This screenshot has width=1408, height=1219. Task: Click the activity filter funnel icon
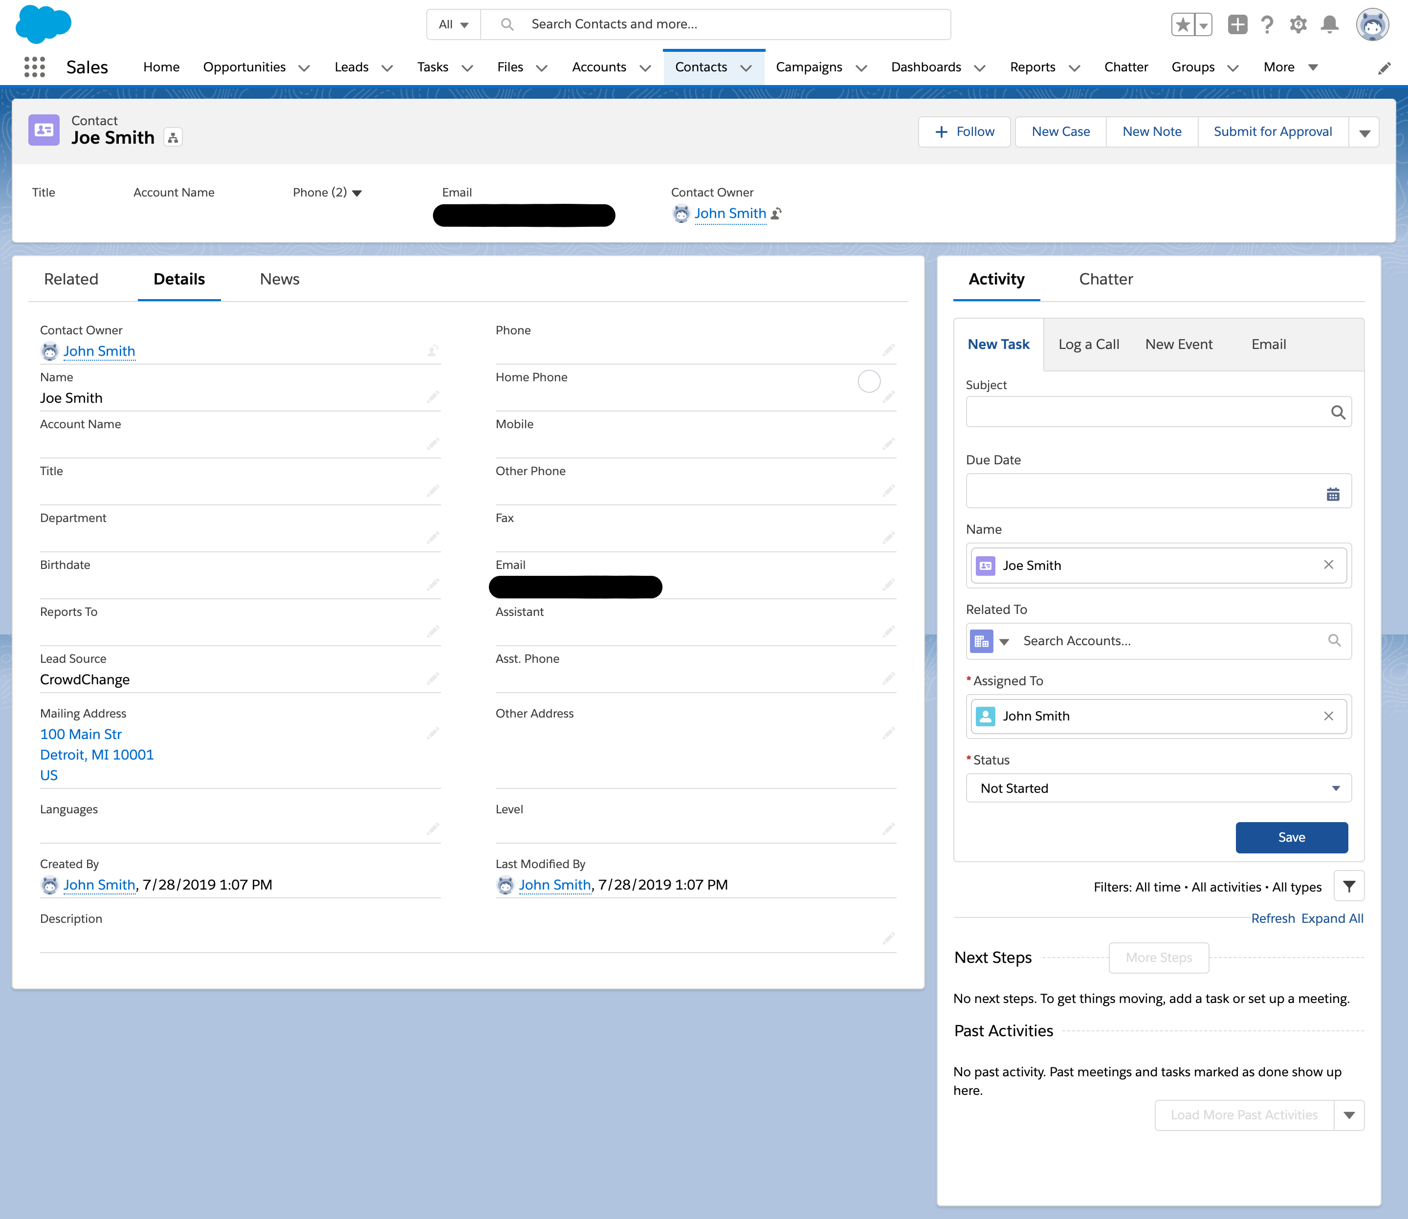coord(1349,886)
